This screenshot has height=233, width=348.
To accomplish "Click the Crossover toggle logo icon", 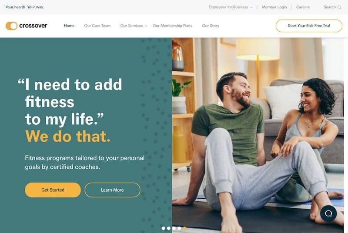I will 12,26.
